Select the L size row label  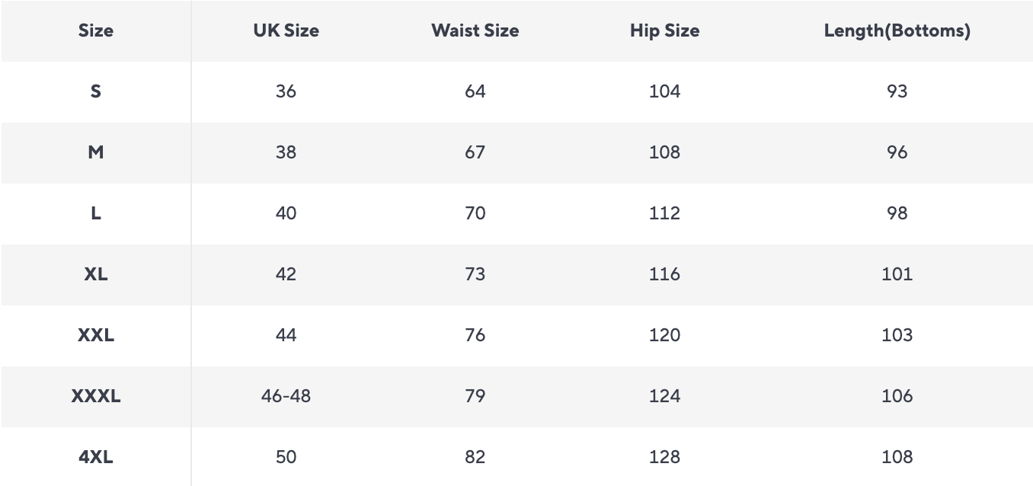96,213
